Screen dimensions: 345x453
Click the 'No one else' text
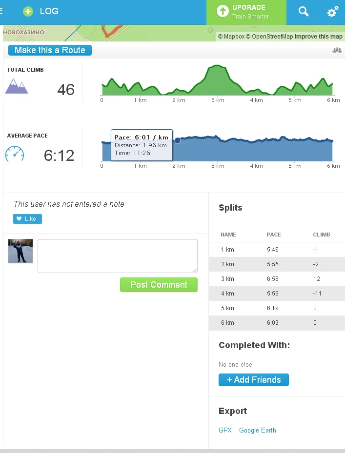click(x=235, y=365)
